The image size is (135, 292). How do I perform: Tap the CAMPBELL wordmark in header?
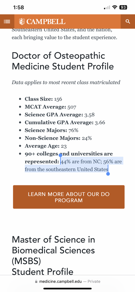46,22
